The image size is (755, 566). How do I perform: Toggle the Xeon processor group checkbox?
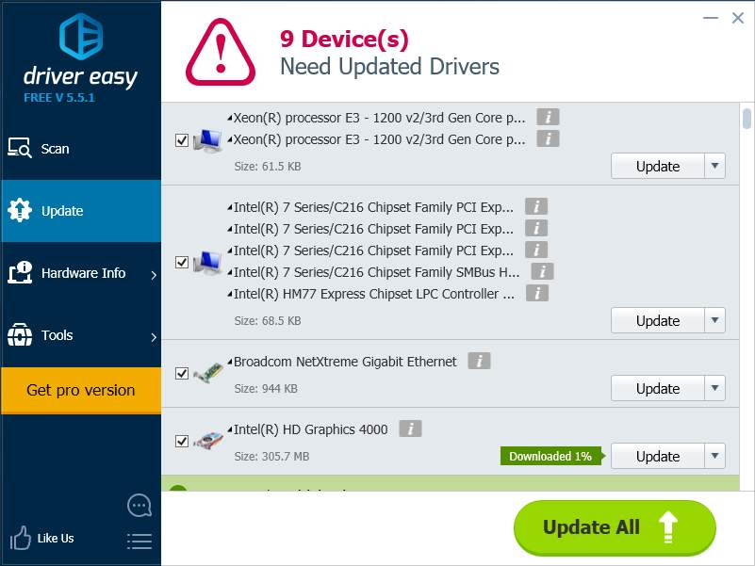[182, 140]
